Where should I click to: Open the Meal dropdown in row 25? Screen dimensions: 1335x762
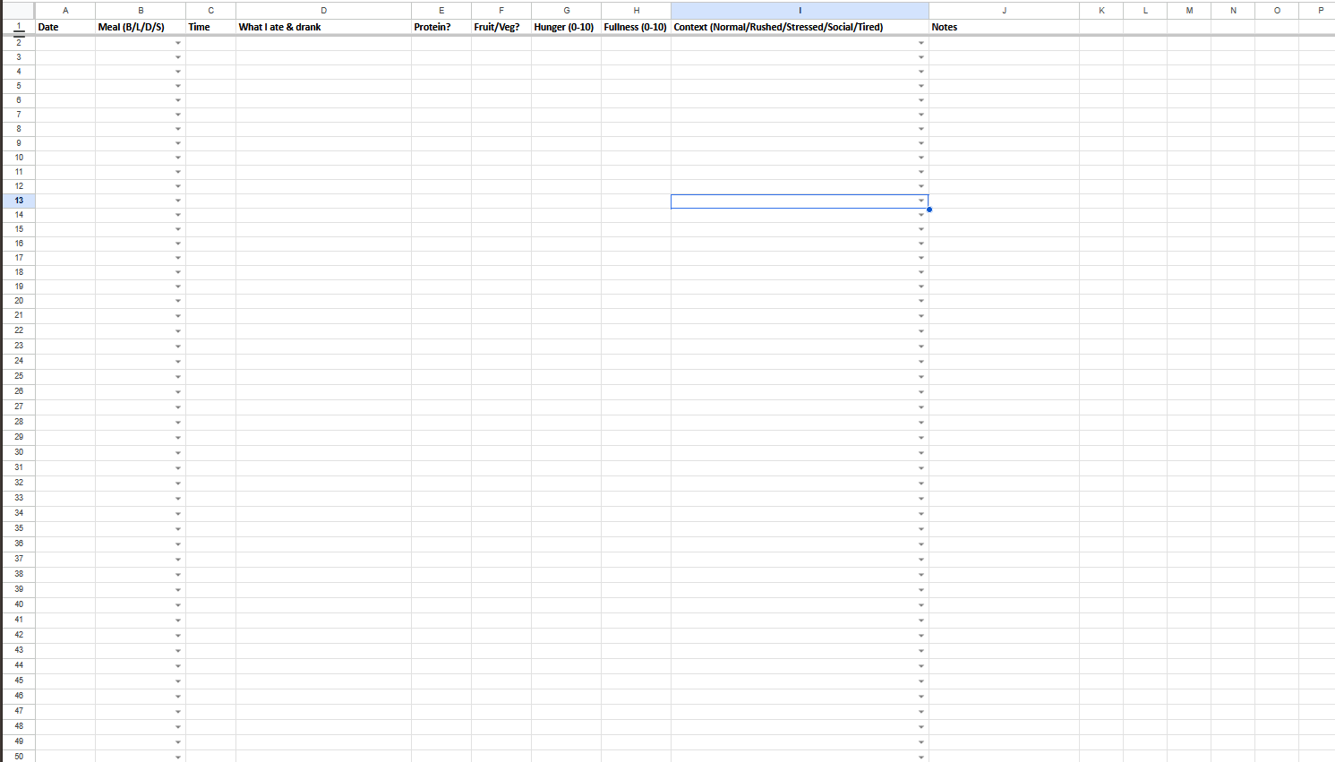(178, 377)
